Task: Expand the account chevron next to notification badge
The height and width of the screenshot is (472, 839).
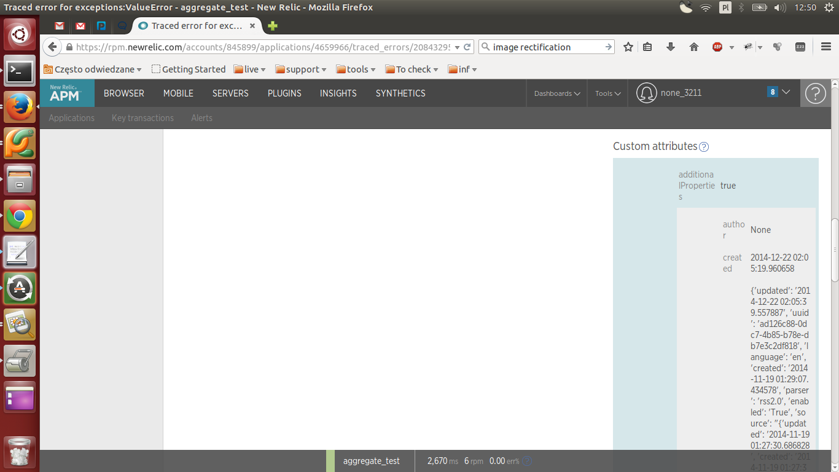Action: click(786, 92)
